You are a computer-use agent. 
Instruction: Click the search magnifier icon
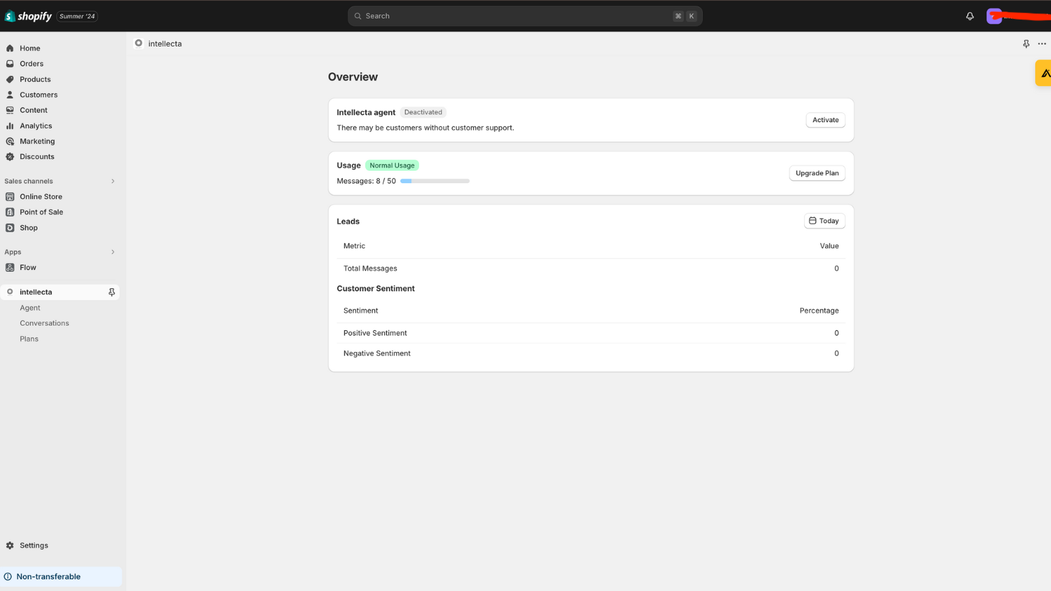358,16
